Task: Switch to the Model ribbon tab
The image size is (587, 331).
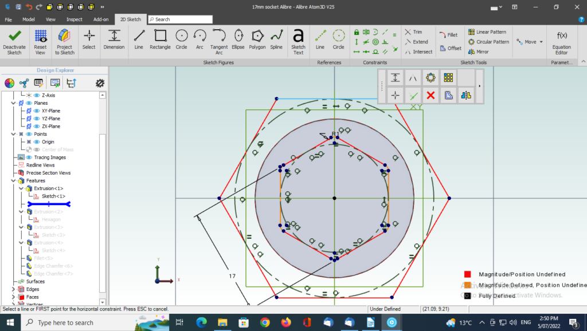Action: [29, 19]
